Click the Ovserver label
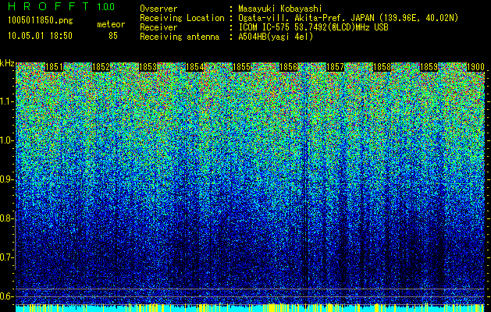491x312 pixels. pos(158,9)
